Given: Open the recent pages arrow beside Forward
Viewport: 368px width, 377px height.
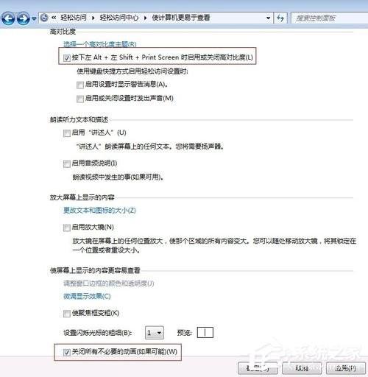Looking at the screenshot, I should [34, 18].
